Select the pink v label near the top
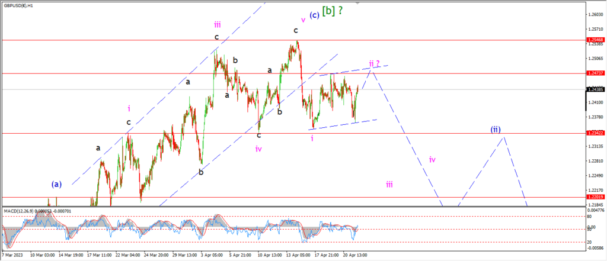This screenshot has width=607, height=261. point(303,20)
